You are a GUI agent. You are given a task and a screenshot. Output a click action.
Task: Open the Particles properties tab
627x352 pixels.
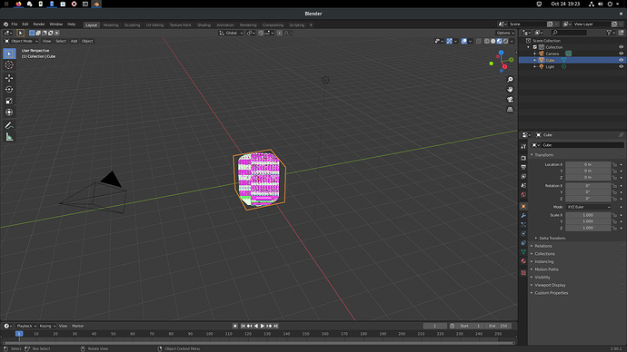coord(523,225)
